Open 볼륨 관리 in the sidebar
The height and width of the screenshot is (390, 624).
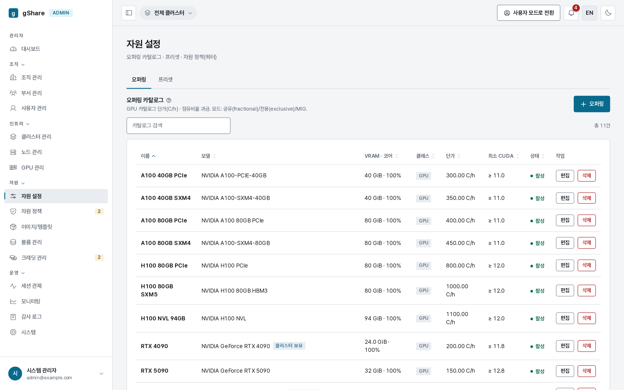[x=56, y=242]
